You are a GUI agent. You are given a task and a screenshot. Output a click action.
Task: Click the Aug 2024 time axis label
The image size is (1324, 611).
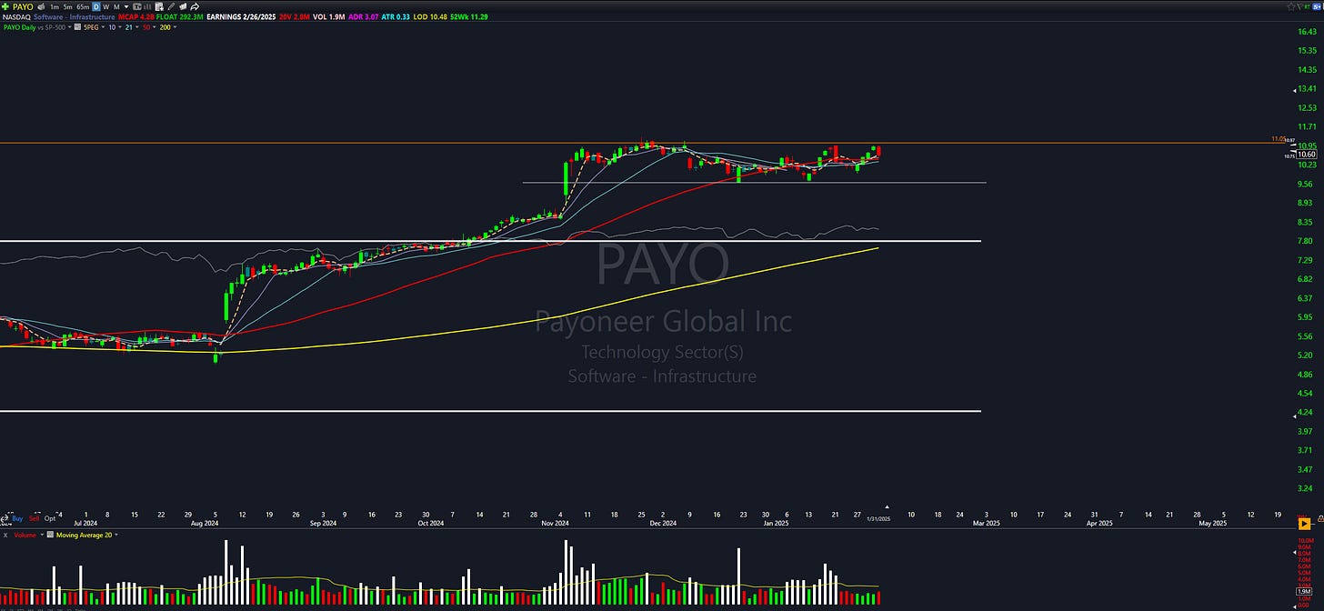pyautogui.click(x=206, y=523)
